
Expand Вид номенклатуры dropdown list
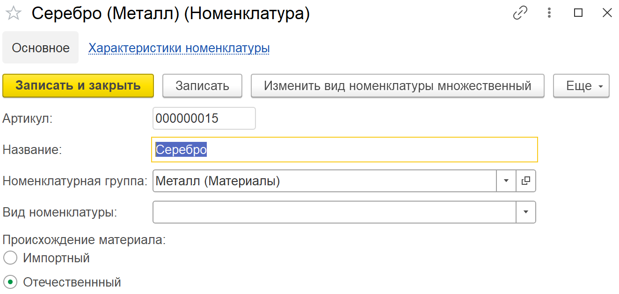point(526,212)
